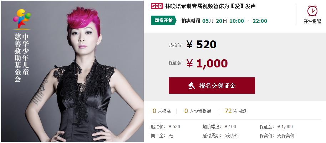Click the 开拍提醒 label

[312, 22]
